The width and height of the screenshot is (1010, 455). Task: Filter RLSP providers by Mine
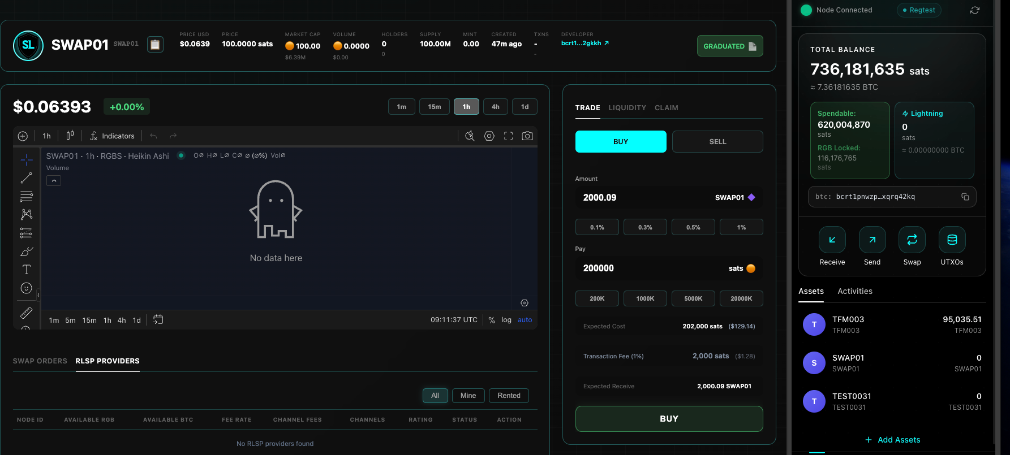[x=468, y=396]
